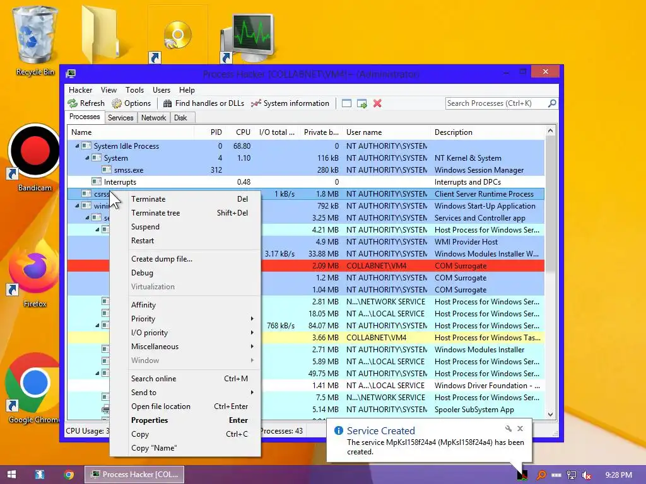
Task: Open Options from the toolbar
Action: (131, 103)
